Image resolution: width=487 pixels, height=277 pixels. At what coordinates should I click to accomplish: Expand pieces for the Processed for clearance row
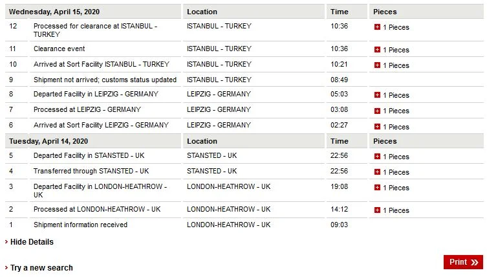(x=377, y=27)
